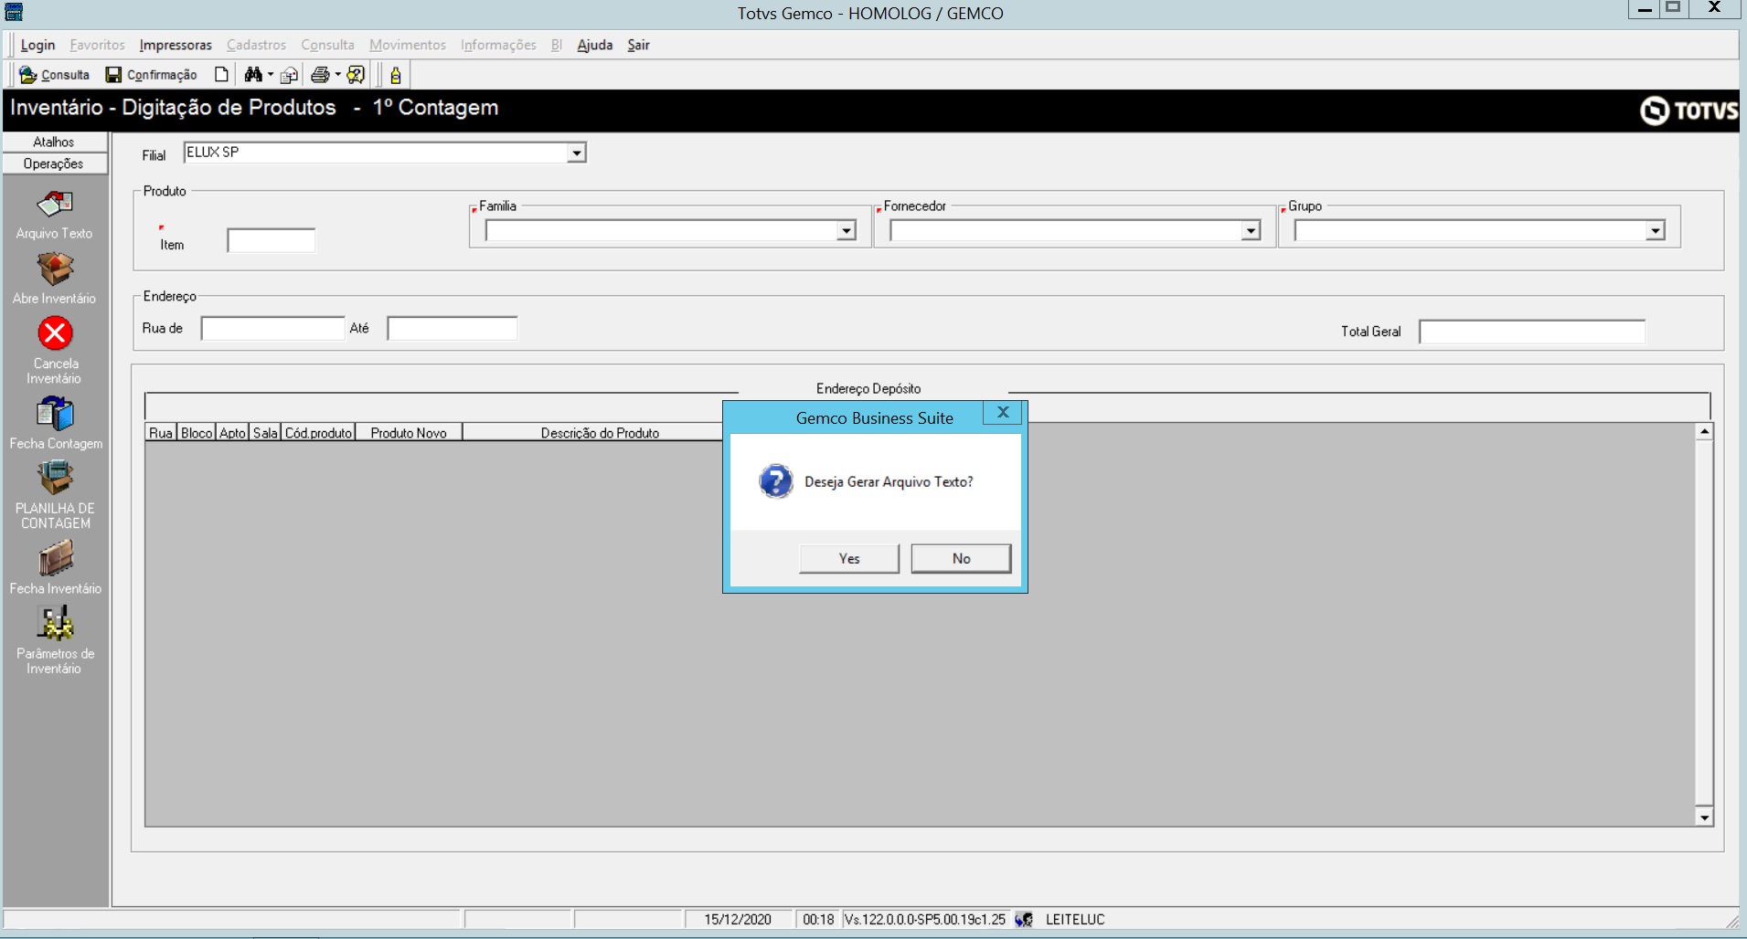
Task: Switch to the Atalhos sidebar tab
Action: (x=55, y=142)
